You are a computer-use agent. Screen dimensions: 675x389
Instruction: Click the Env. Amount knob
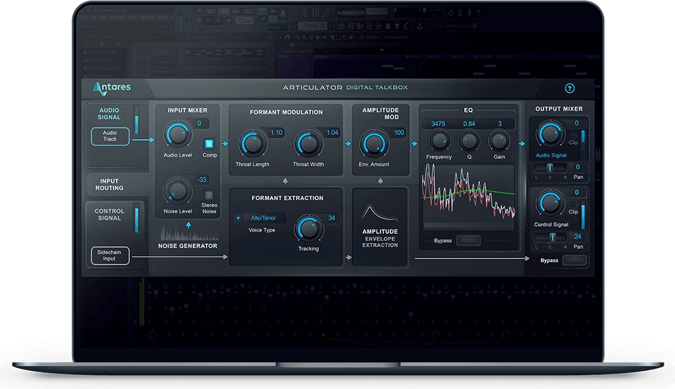374,144
